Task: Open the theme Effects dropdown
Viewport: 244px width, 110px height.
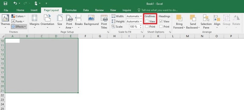Action: point(19,27)
